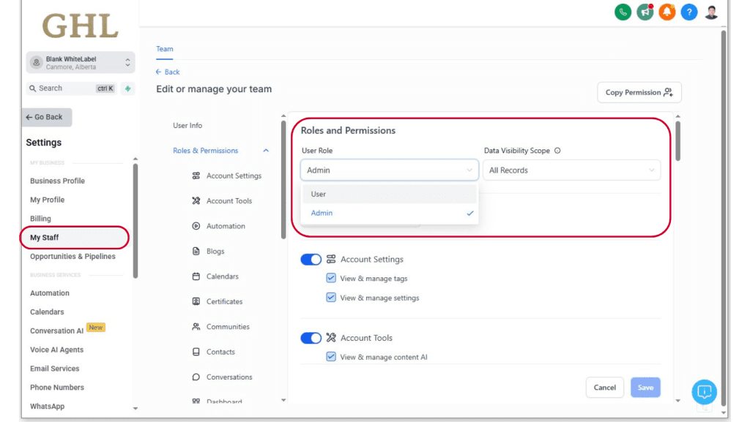Open the chat support widget icon

[x=704, y=392]
